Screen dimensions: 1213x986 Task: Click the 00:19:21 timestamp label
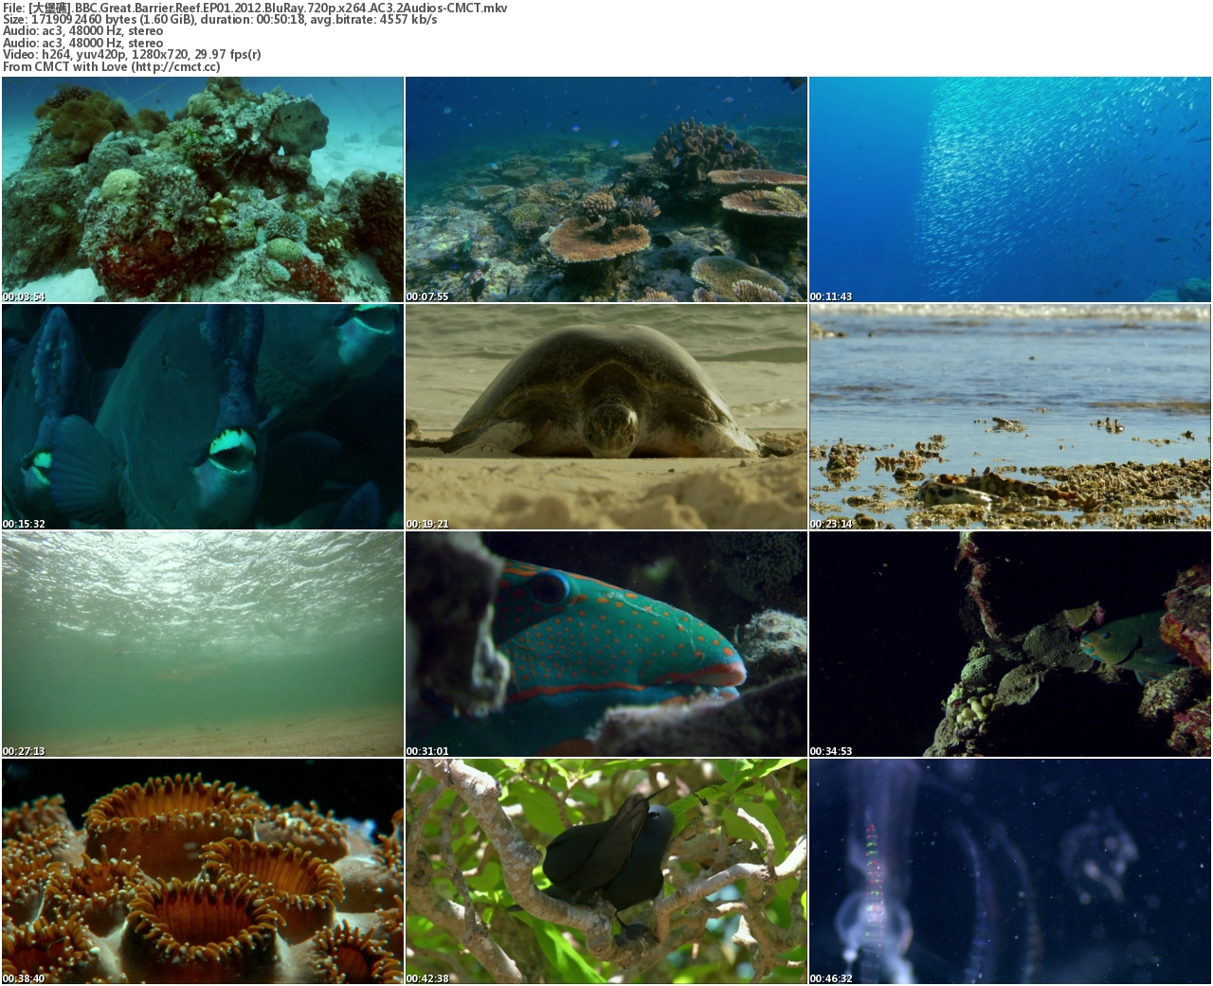(427, 524)
